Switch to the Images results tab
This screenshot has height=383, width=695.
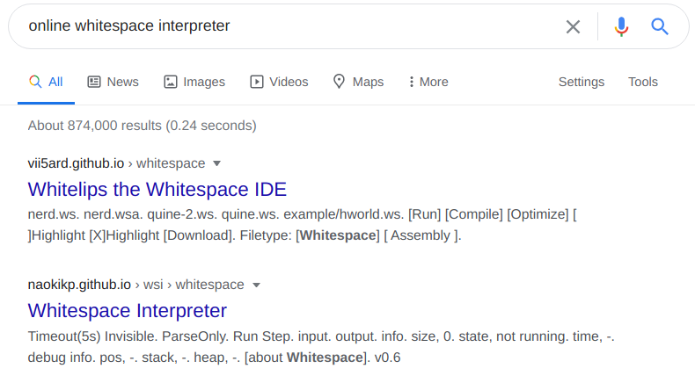[x=204, y=82]
